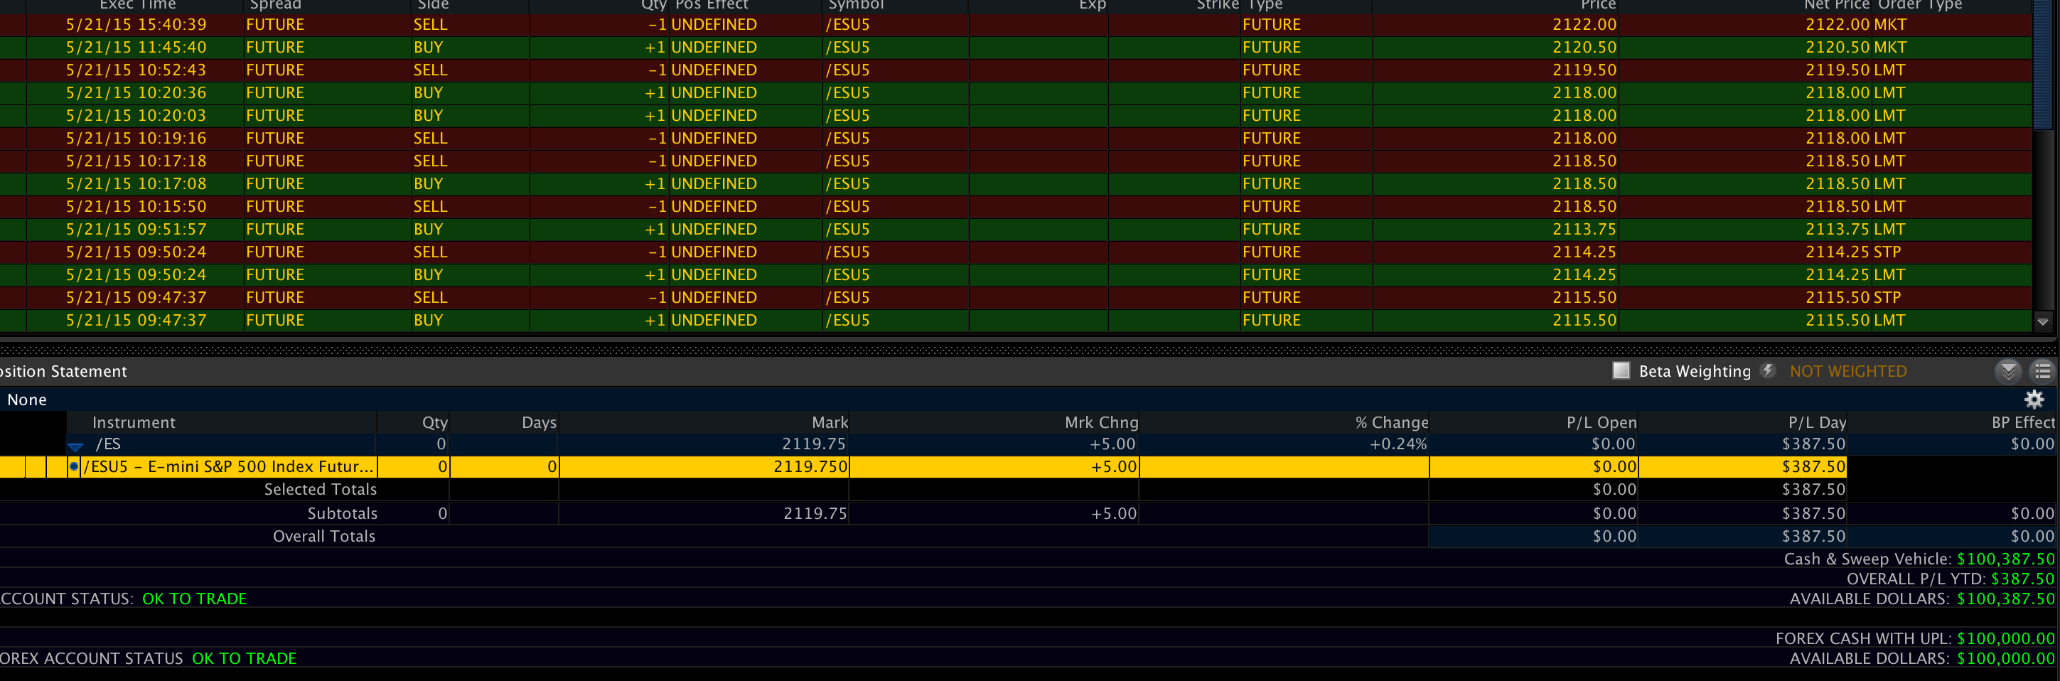Click /ESU5 symbol in the 10:52:43 row
Screen dimensions: 2060x681
[x=847, y=70]
